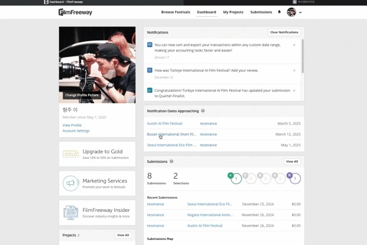Click the FilmFreeway Insider monitor icon
The image size is (367, 245).
[71, 213]
